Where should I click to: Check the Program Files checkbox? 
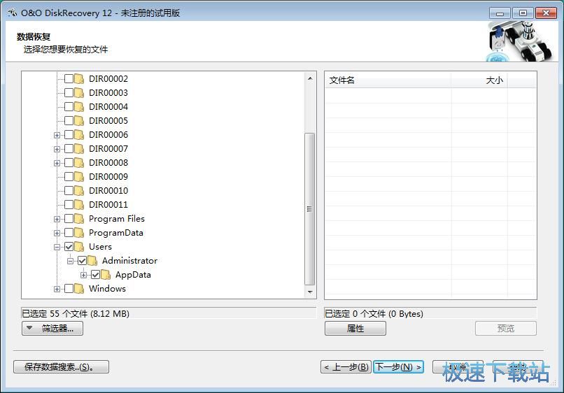click(69, 219)
